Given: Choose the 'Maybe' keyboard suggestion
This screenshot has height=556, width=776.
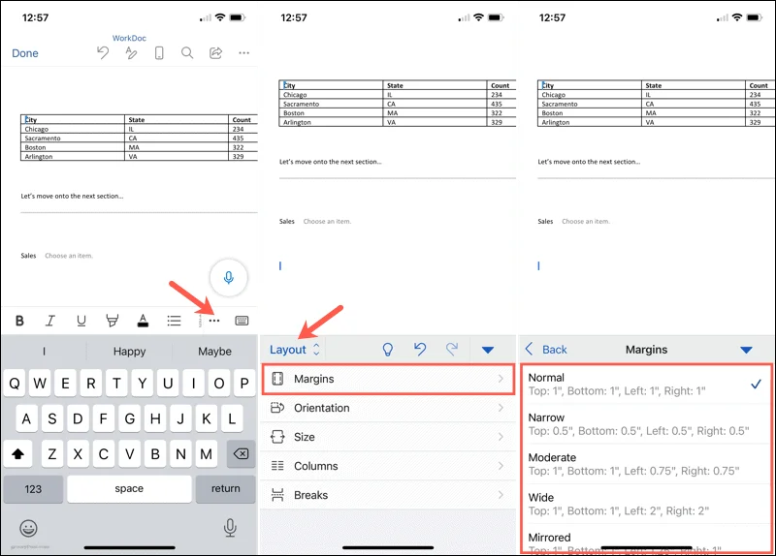Looking at the screenshot, I should click(214, 352).
